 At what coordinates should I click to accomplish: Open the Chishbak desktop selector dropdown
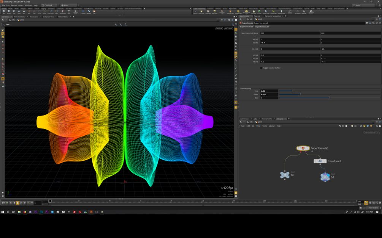(49, 5)
